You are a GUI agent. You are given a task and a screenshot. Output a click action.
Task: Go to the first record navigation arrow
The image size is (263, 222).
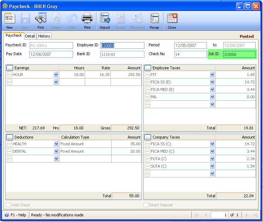click(x=197, y=215)
